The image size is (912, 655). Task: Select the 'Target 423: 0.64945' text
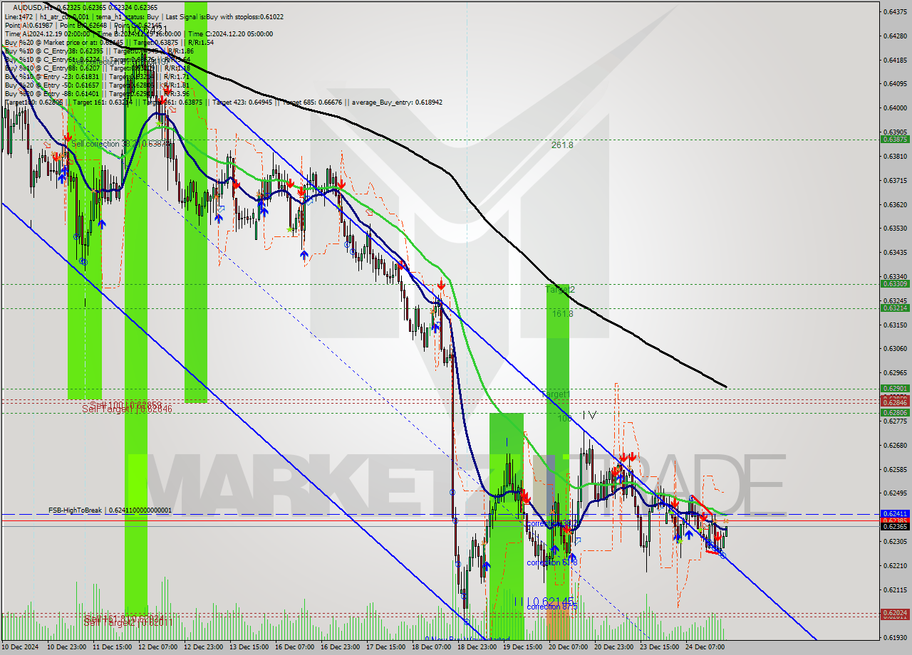(242, 102)
